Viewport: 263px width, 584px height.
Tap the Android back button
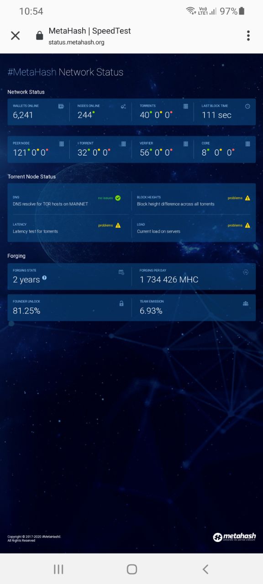click(x=205, y=569)
